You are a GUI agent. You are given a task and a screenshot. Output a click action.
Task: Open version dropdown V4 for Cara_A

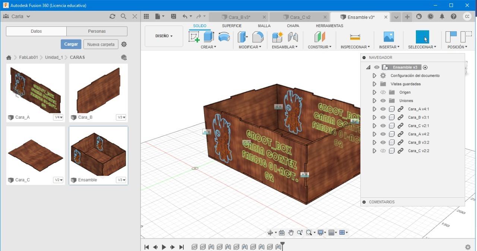coord(59,118)
